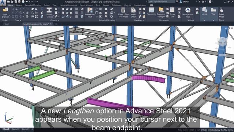The image size is (234, 132).
Task: Switch to the Layout1 tab
Action: point(15,129)
